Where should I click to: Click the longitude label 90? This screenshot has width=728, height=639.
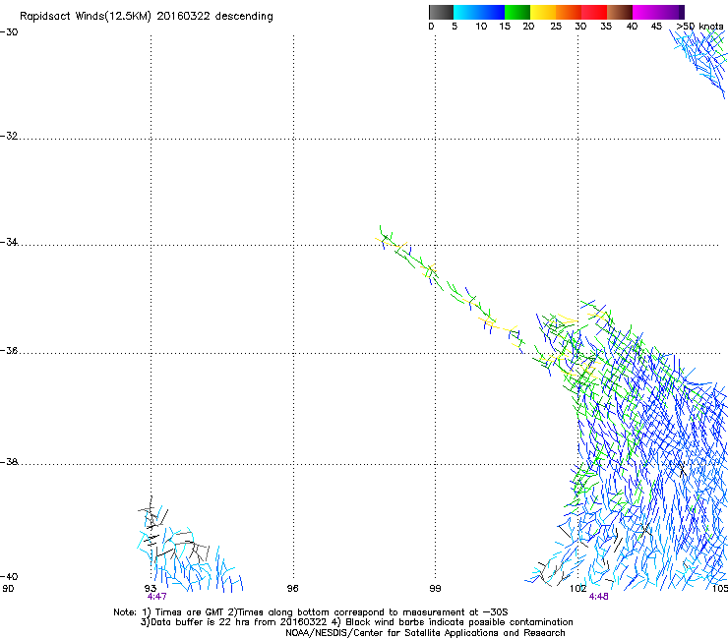[x=8, y=589]
